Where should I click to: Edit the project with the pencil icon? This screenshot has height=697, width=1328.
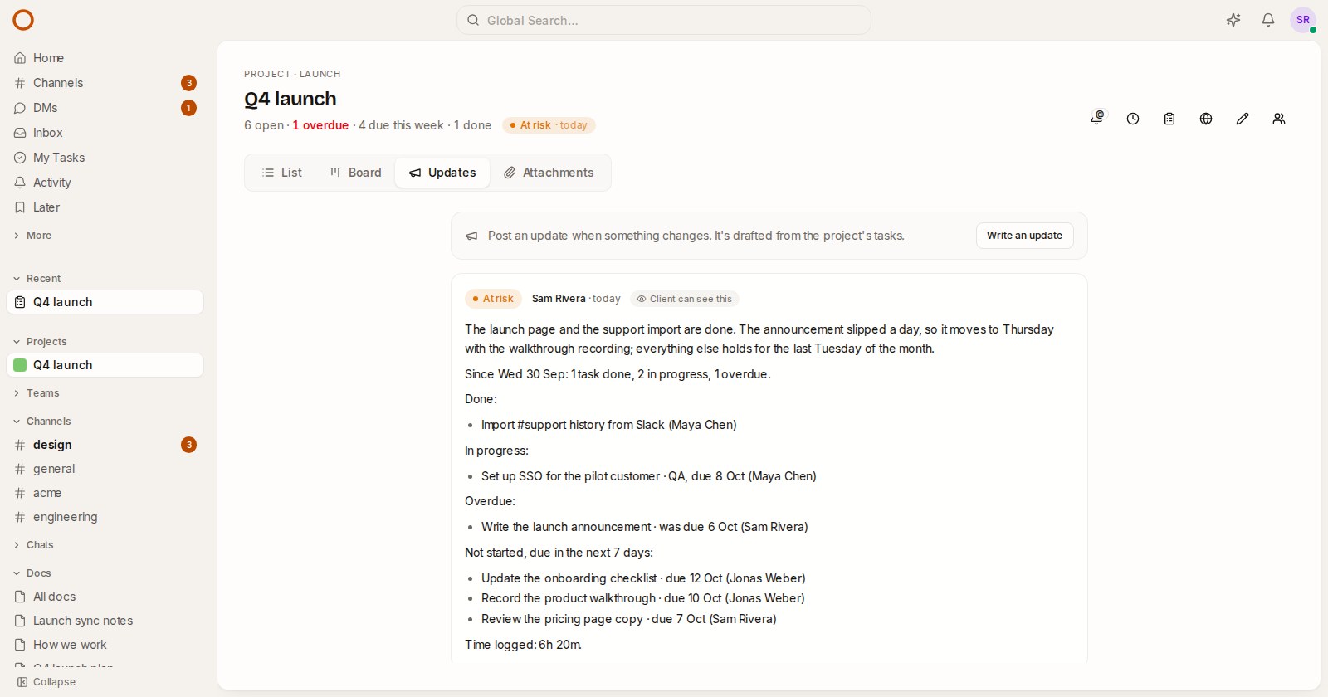(x=1243, y=119)
